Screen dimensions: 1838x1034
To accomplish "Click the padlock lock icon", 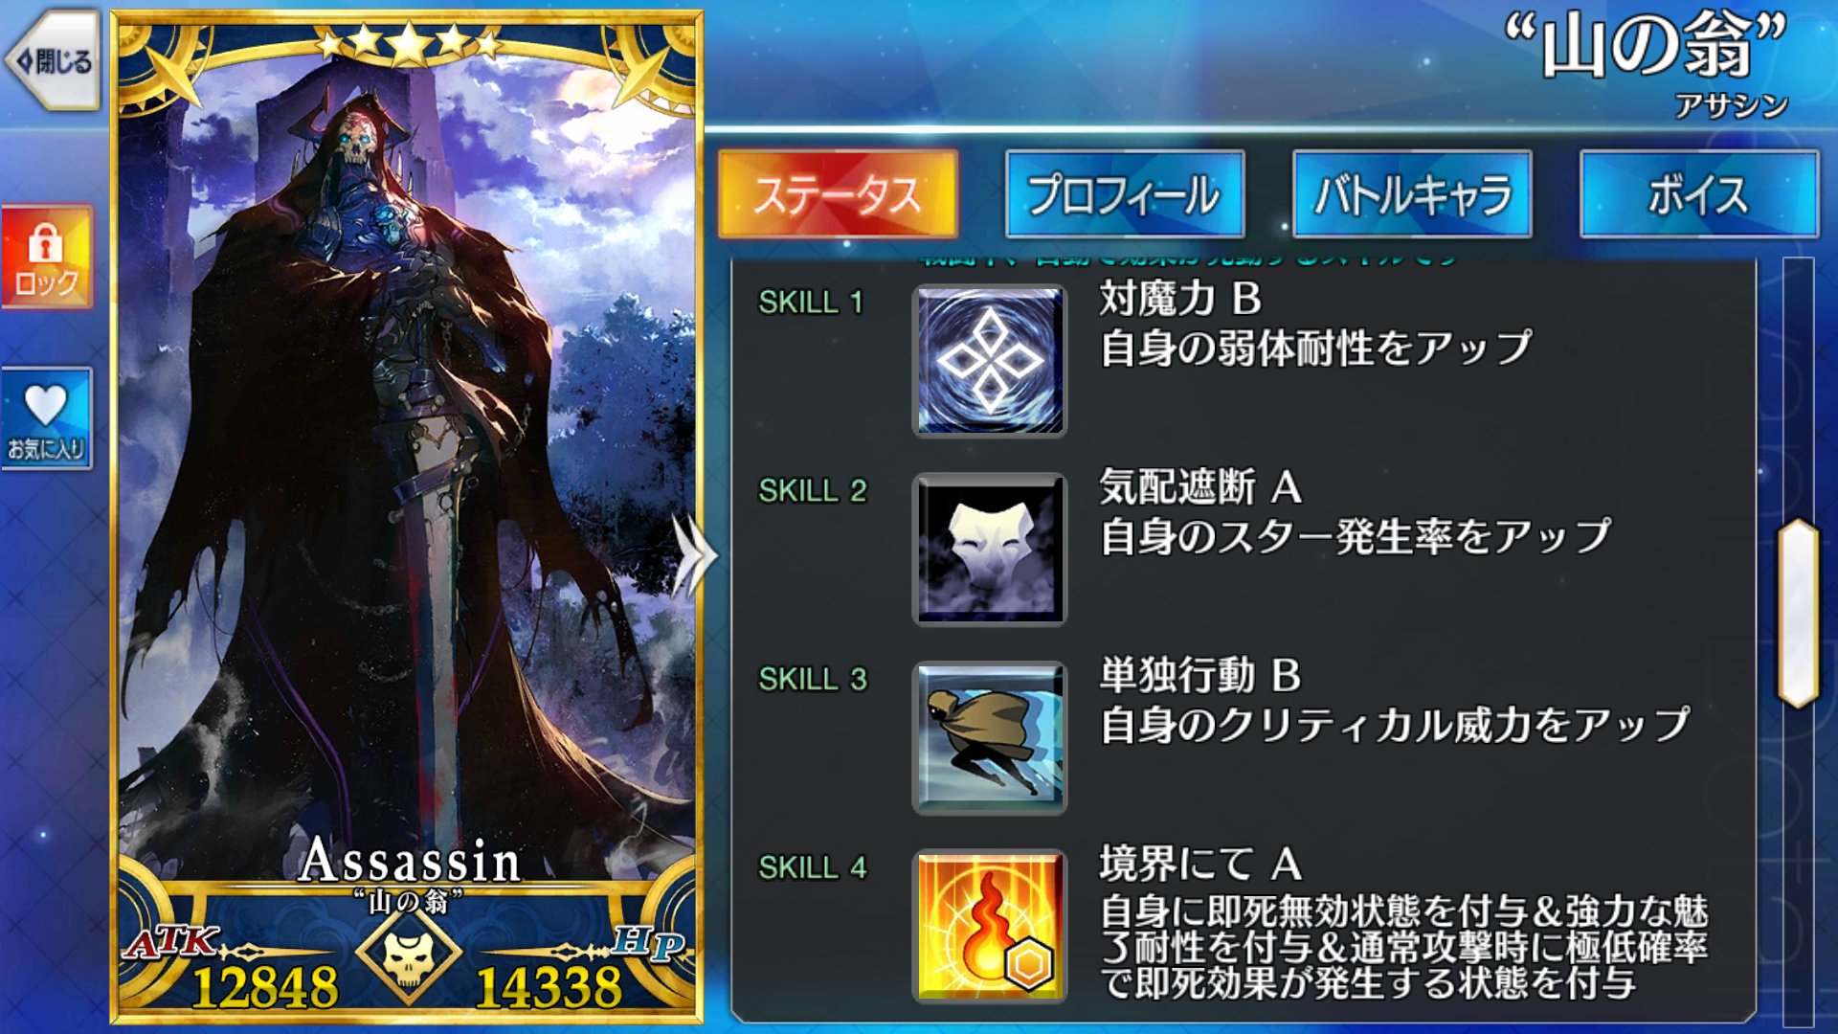I will coord(45,242).
